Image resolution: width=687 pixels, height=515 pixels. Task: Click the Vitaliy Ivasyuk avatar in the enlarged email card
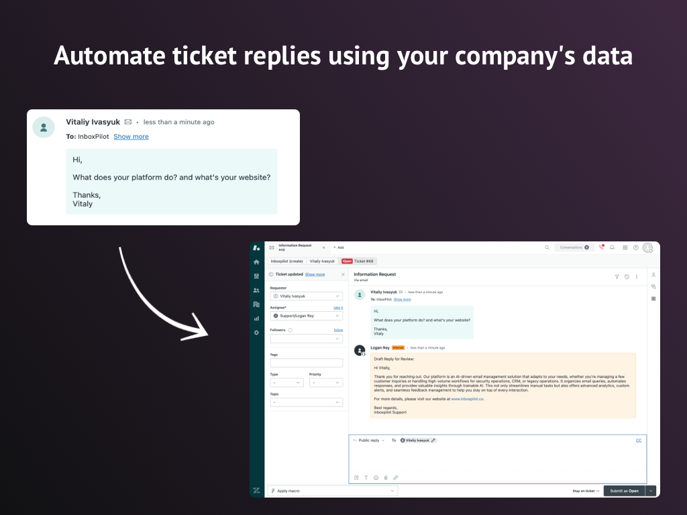click(44, 127)
